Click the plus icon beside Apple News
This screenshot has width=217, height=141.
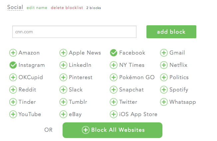point(63,53)
